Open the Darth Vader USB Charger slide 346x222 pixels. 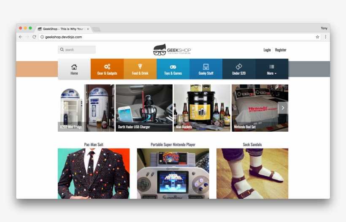coord(144,108)
